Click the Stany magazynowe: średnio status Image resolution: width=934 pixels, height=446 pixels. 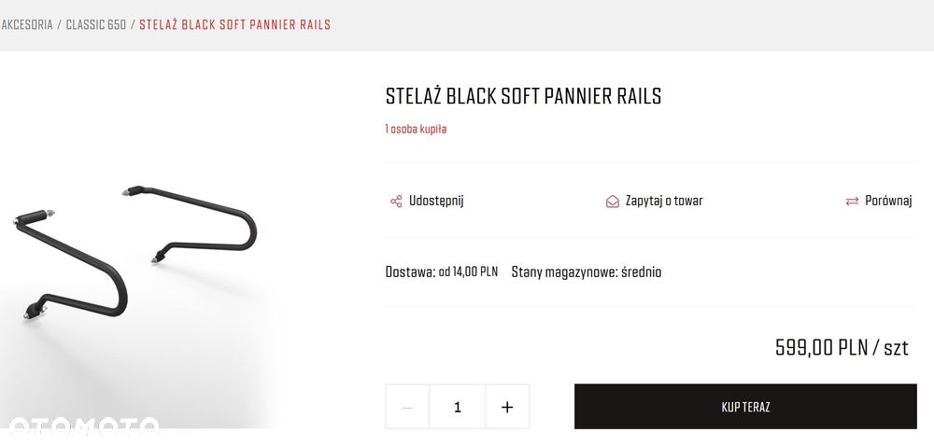587,272
